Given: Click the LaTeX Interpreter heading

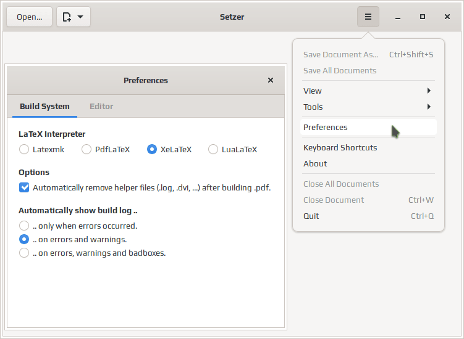Looking at the screenshot, I should (52, 134).
